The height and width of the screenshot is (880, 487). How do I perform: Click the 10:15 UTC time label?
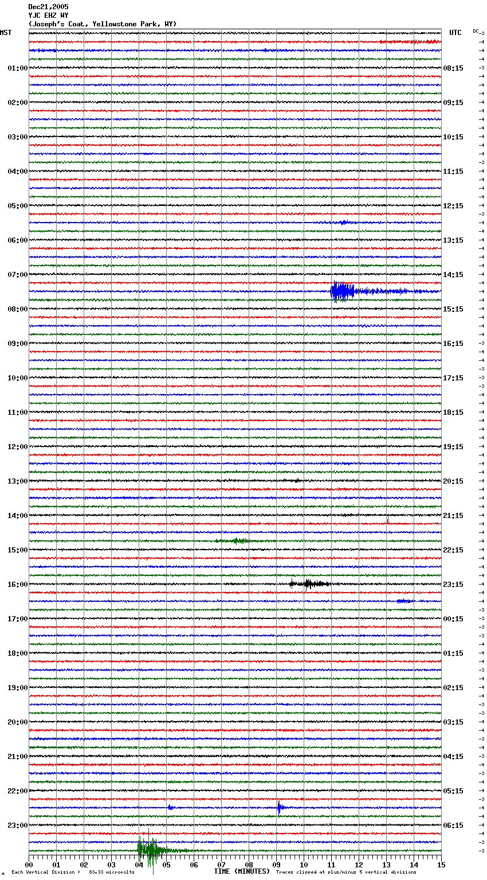click(453, 137)
